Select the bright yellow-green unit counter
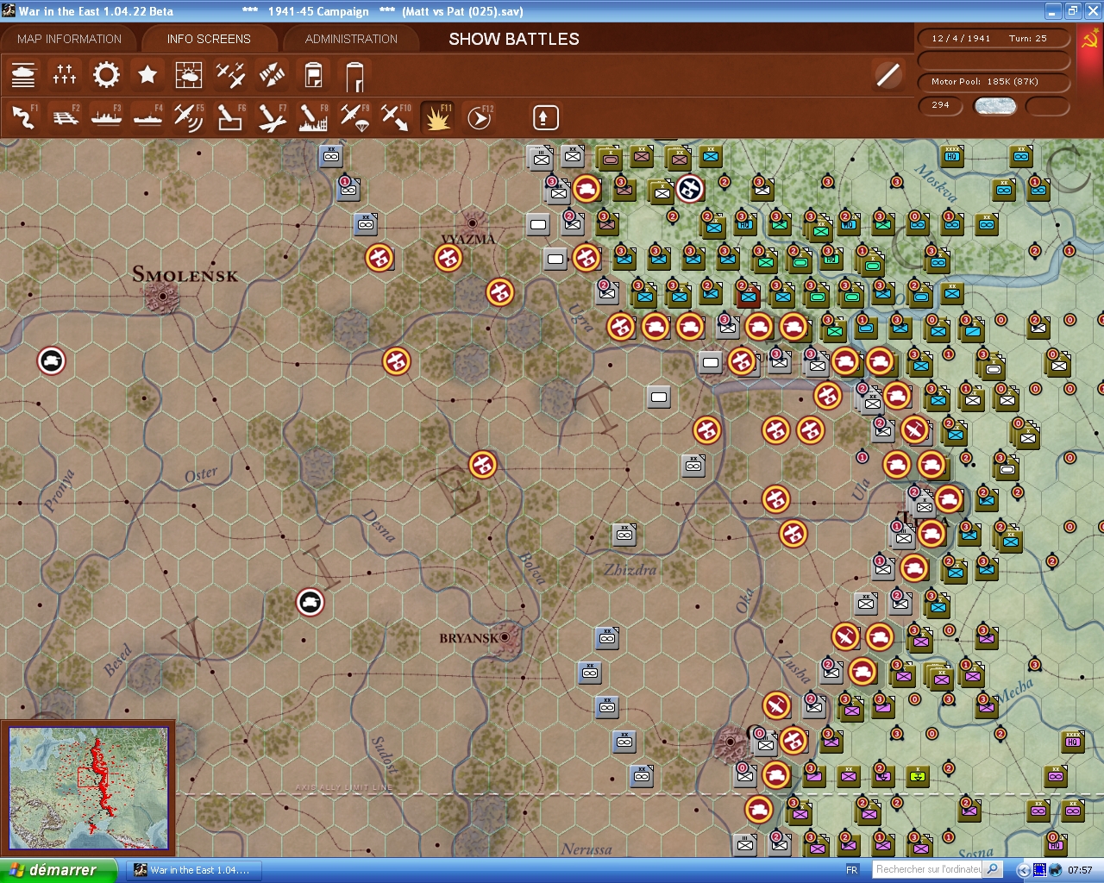Image resolution: width=1104 pixels, height=883 pixels. click(919, 776)
